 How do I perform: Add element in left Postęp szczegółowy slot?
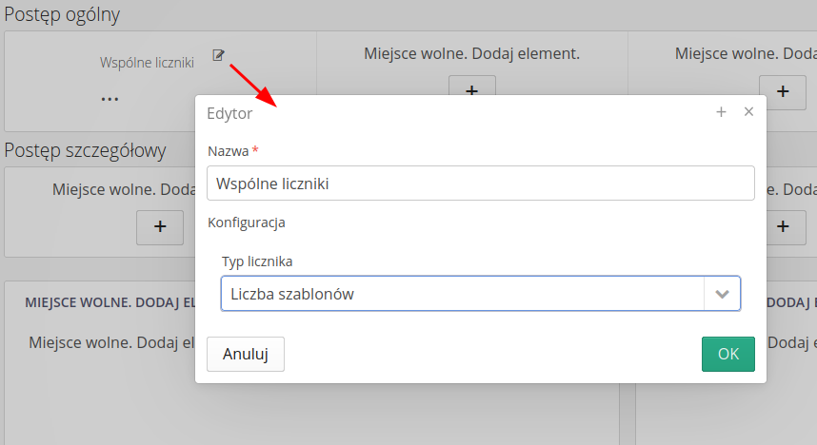(160, 226)
